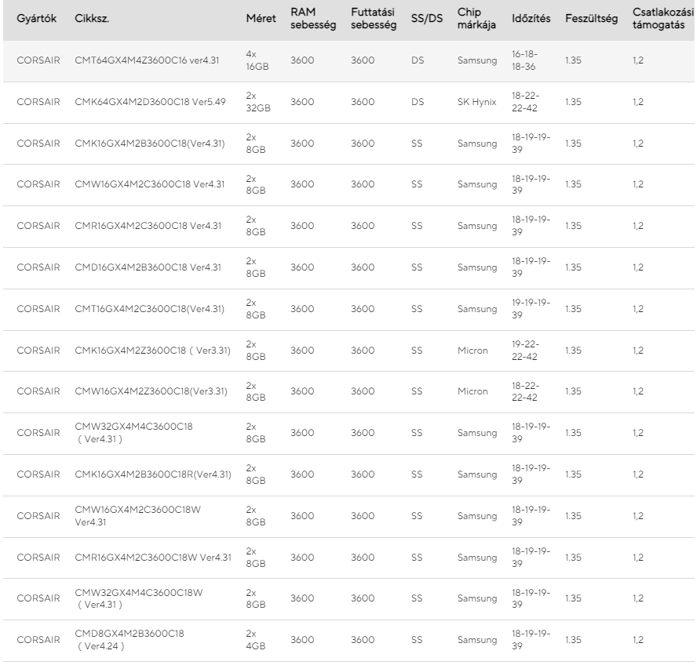The image size is (700, 665).
Task: Click DS cell in CMT64GX4M4Z3600C16 row
Action: click(417, 60)
